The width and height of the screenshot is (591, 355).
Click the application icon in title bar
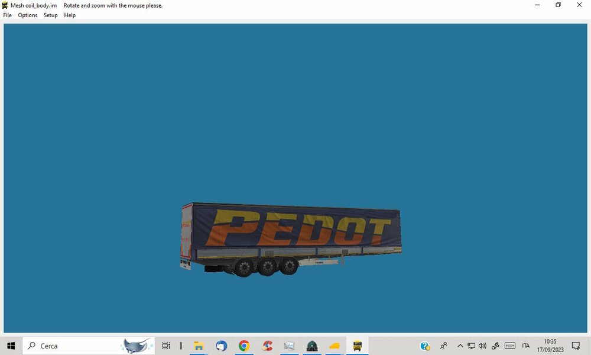(5, 5)
